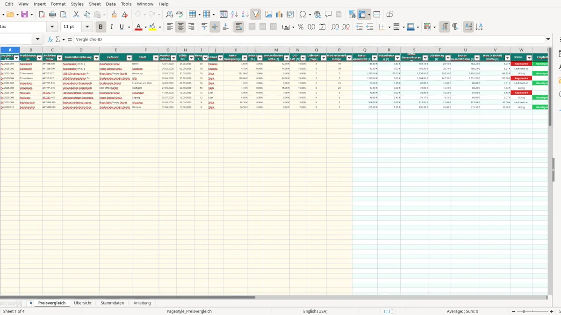Run the spelling check
The width and height of the screenshot is (561, 315).
click(180, 14)
